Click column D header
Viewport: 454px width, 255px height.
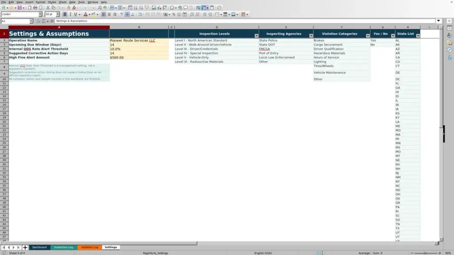click(216, 27)
